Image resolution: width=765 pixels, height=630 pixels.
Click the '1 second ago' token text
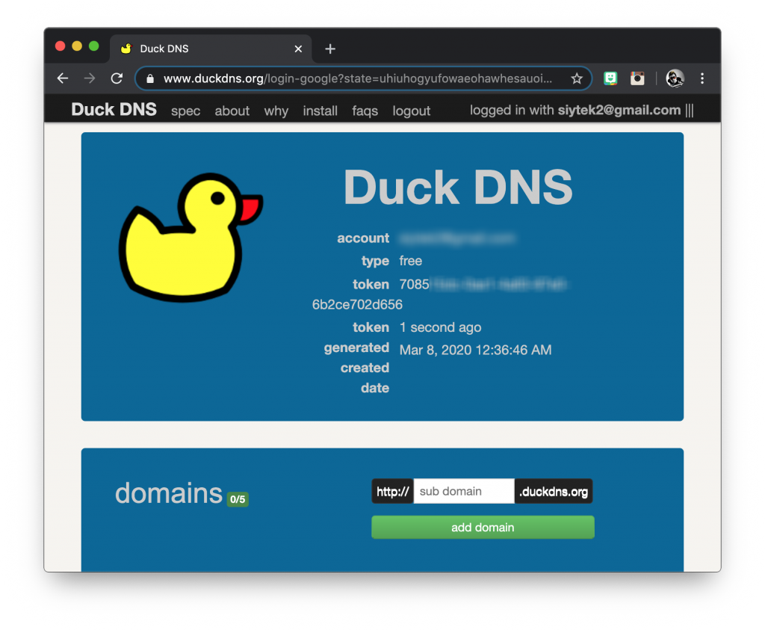(440, 327)
